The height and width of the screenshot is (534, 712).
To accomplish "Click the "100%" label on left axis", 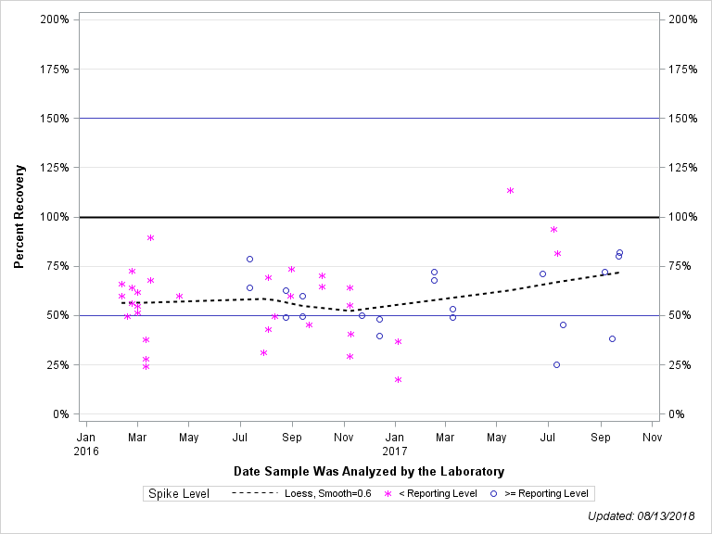I will pyautogui.click(x=55, y=217).
